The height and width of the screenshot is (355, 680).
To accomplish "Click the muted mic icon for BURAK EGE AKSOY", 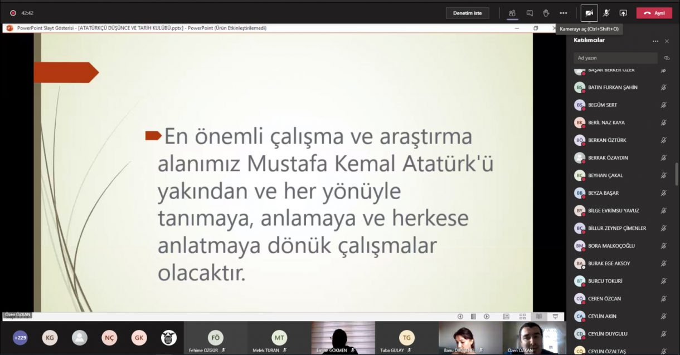I will point(664,263).
